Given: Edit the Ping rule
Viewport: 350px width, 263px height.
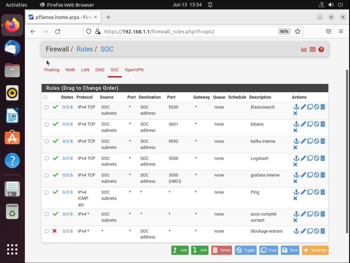Looking at the screenshot, I should pos(303,192).
